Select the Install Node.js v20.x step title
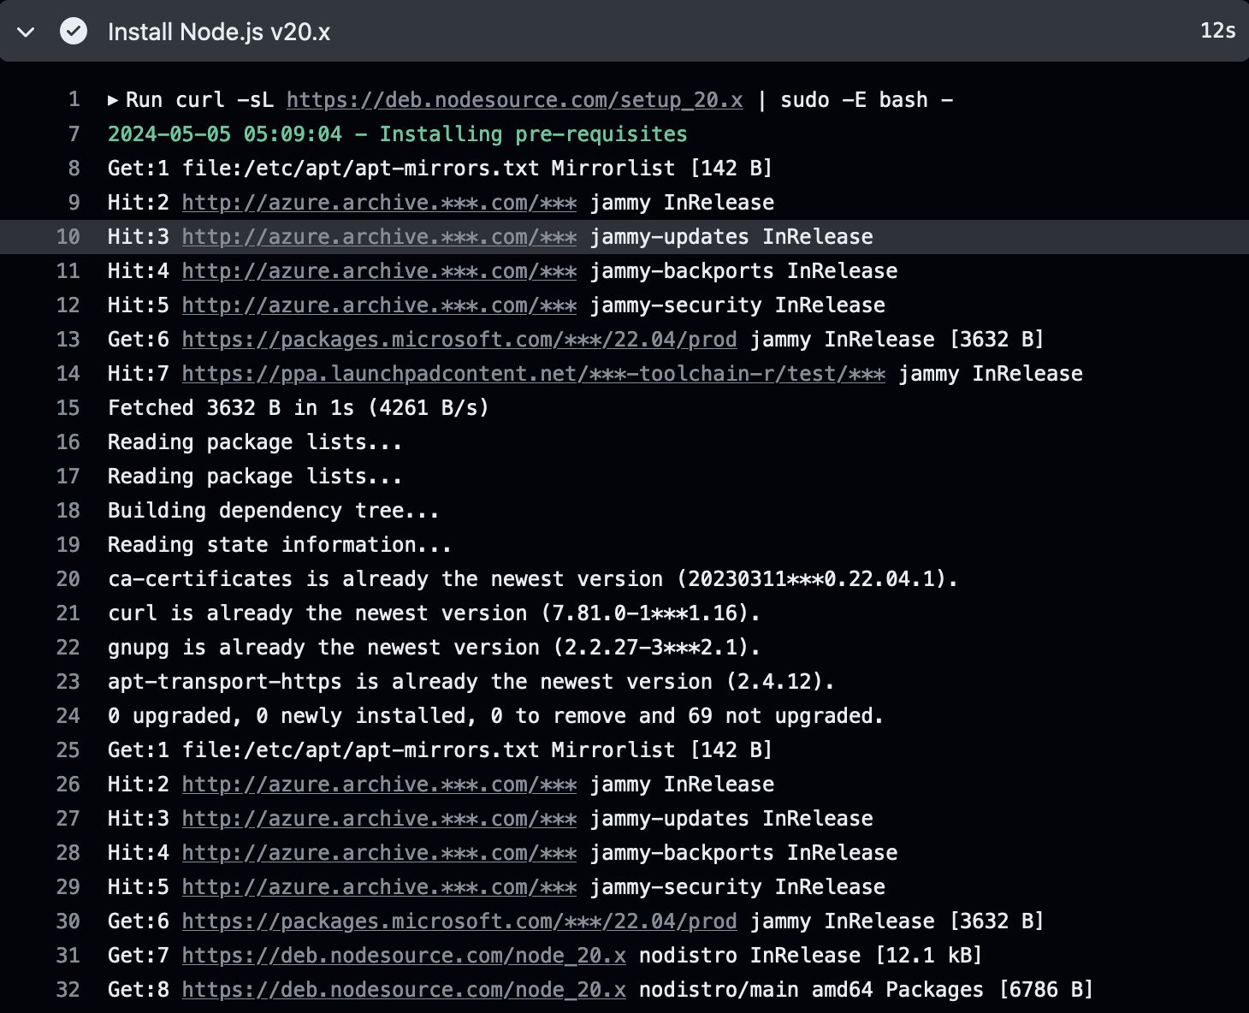This screenshot has width=1249, height=1013. 219,33
